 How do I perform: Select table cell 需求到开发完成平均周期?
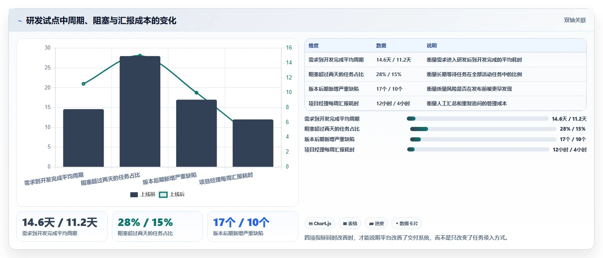(336, 60)
